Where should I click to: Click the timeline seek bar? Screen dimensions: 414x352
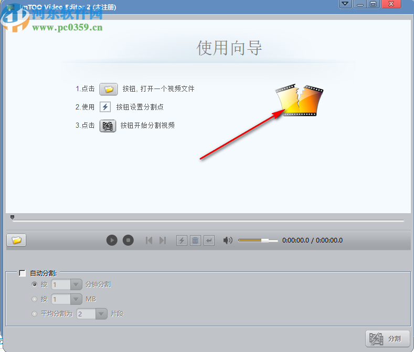coord(208,221)
